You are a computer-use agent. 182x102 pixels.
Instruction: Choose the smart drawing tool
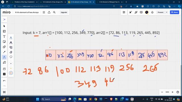pos(11,47)
